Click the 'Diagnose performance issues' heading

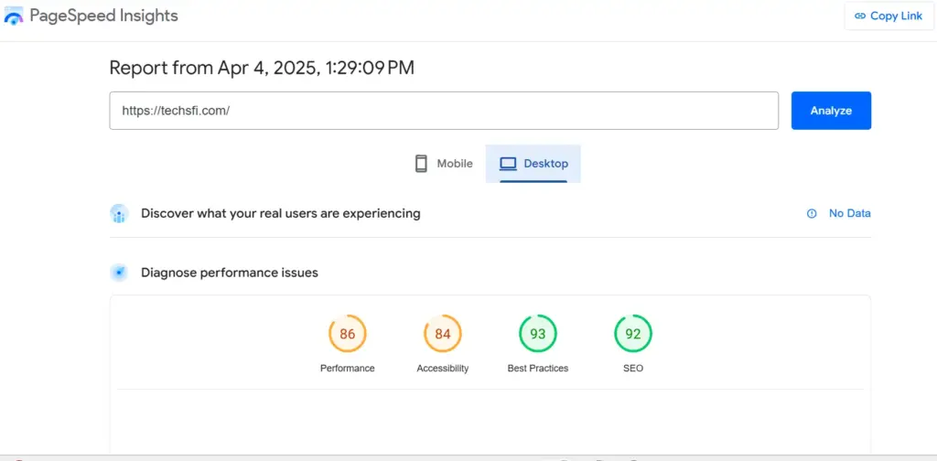[230, 273]
